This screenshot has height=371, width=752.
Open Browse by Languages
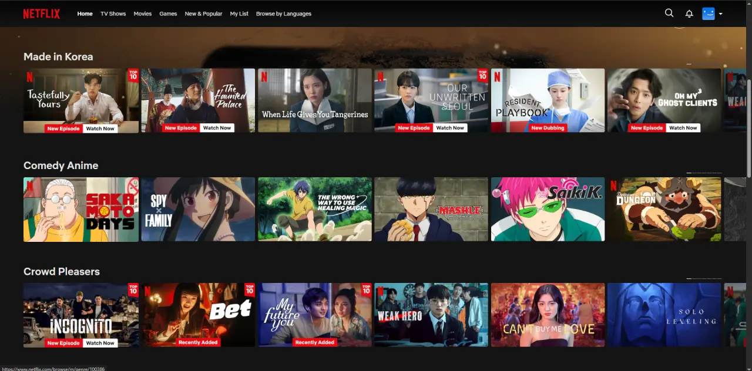(x=284, y=14)
